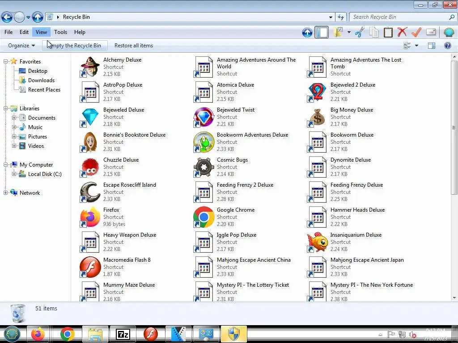The height and width of the screenshot is (343, 458).
Task: Select the Bejeweled Deluxe blue gem icon
Action: pyautogui.click(x=90, y=117)
